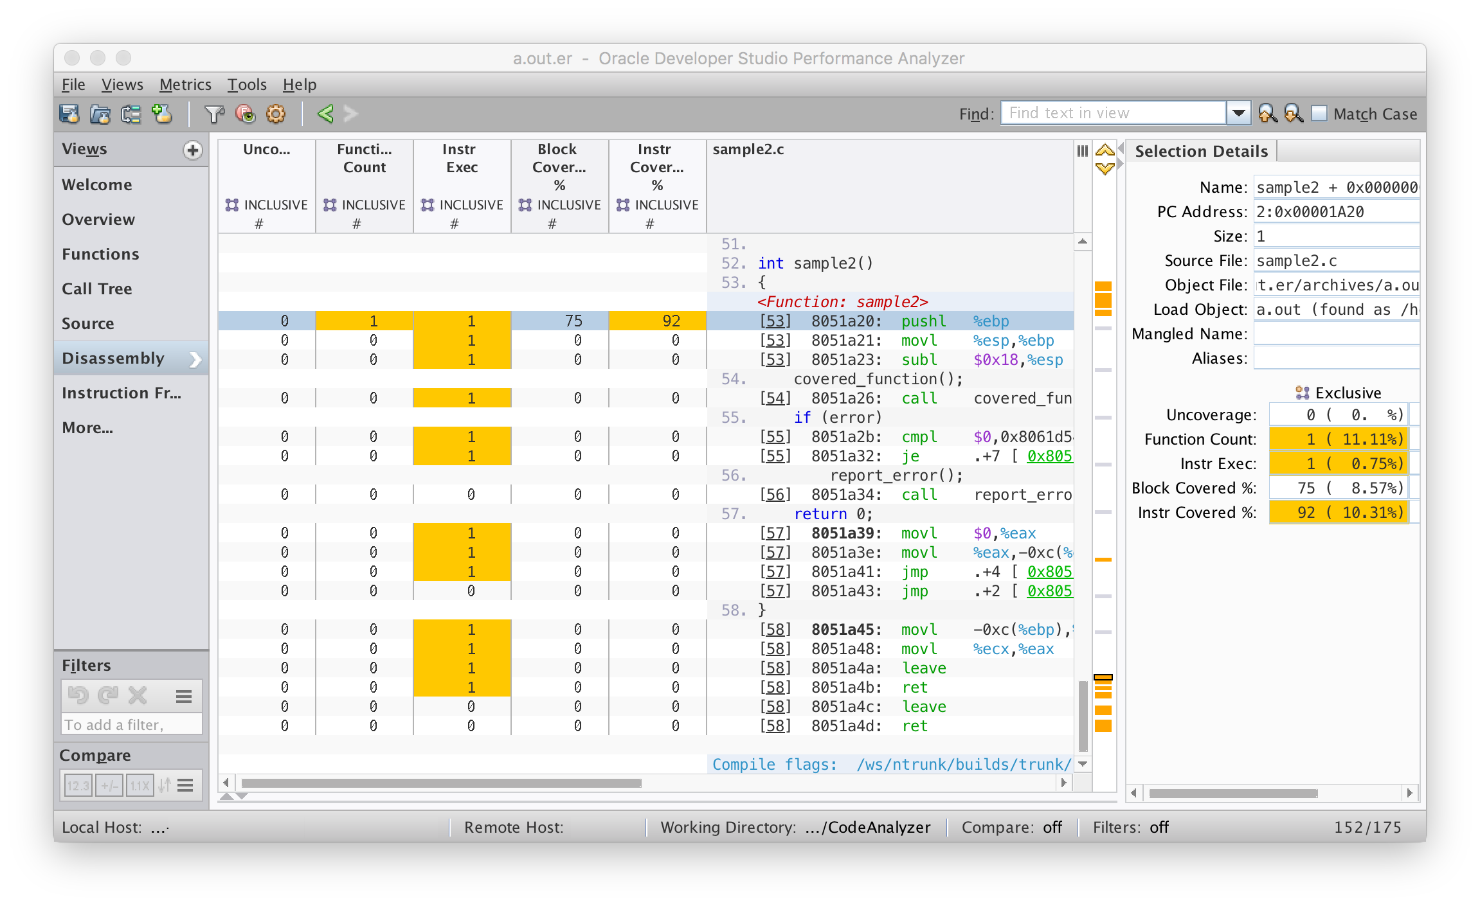Click source line link [54] on the call row
The height and width of the screenshot is (906, 1480).
pos(775,398)
